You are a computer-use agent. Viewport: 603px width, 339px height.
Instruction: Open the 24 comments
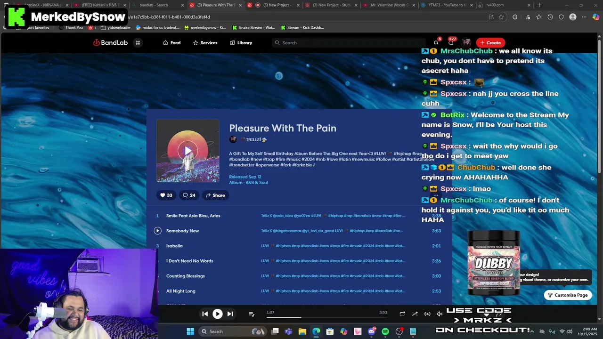tap(189, 195)
